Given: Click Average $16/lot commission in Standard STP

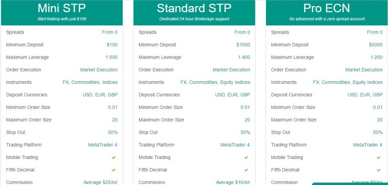Looking at the screenshot, I should click(233, 182).
